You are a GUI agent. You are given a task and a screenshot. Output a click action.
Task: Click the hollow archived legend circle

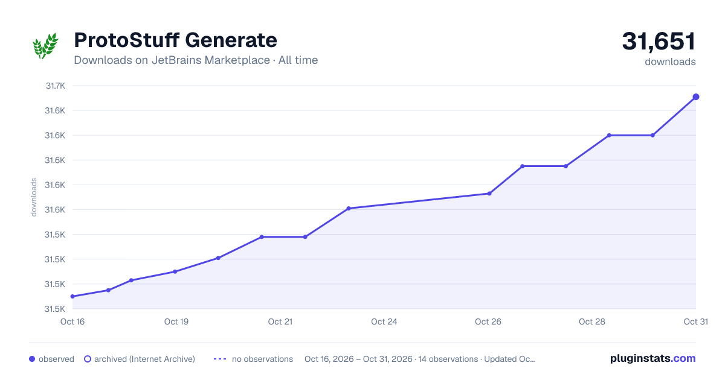[x=88, y=359]
